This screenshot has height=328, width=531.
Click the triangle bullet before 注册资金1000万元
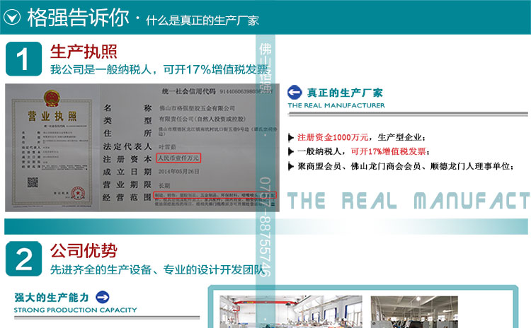tap(292, 137)
